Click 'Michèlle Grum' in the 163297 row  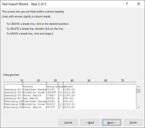pos(34,92)
